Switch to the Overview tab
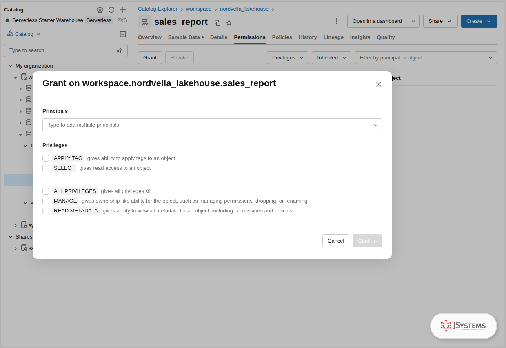 point(150,37)
